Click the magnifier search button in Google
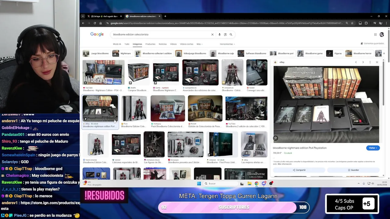390x219 pixels. click(x=231, y=35)
